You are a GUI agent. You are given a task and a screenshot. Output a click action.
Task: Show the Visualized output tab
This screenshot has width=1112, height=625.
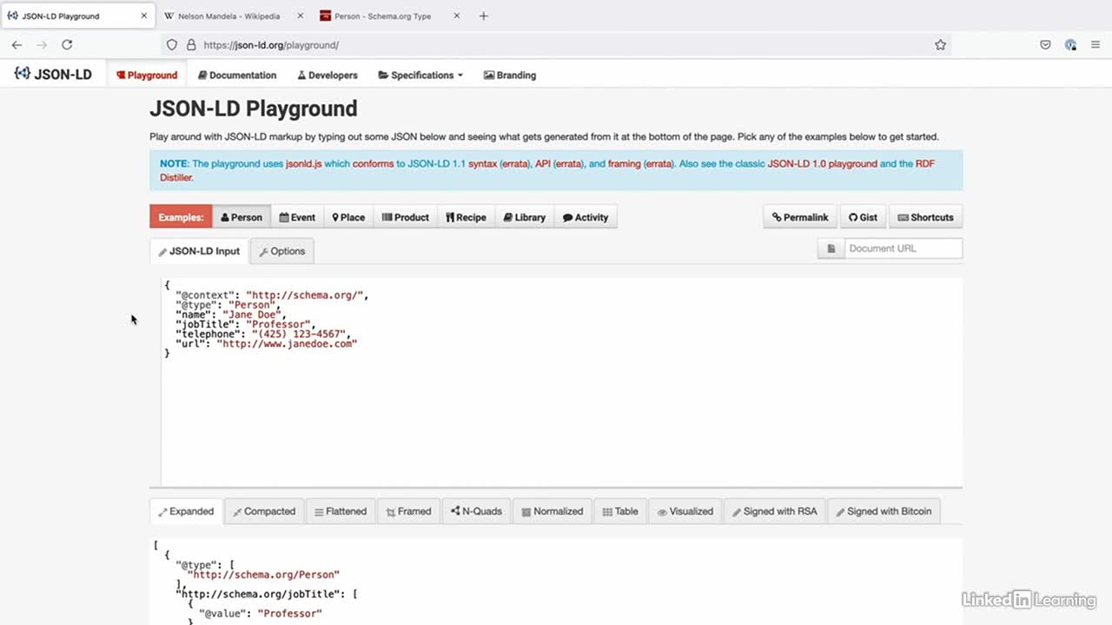(685, 511)
